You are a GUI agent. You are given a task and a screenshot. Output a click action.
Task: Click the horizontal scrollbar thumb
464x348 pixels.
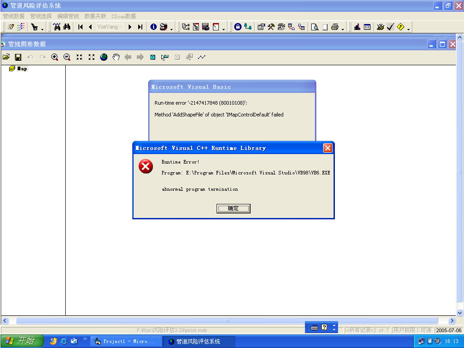(x=227, y=320)
